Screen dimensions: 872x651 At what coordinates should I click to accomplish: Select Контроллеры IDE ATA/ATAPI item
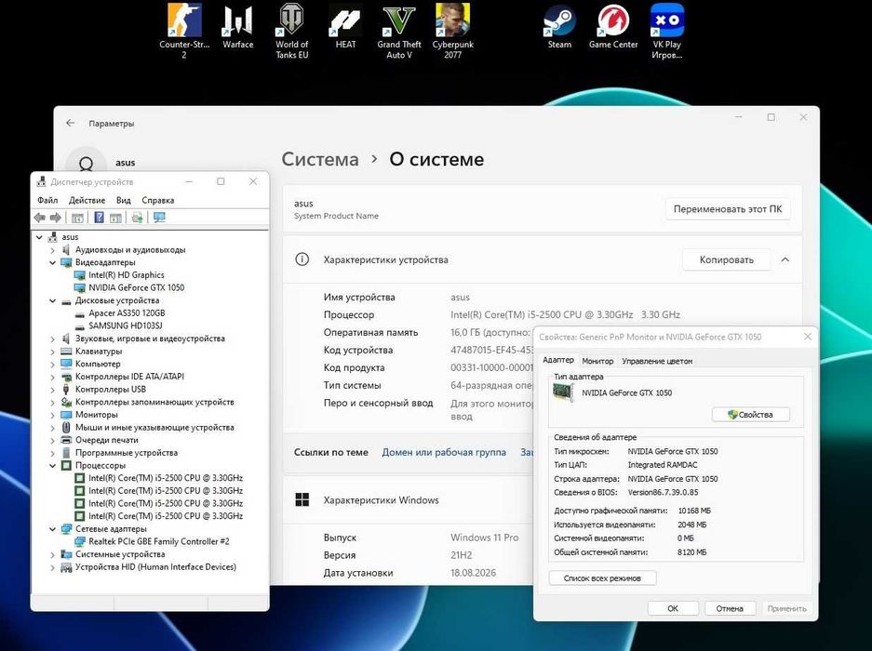point(129,377)
